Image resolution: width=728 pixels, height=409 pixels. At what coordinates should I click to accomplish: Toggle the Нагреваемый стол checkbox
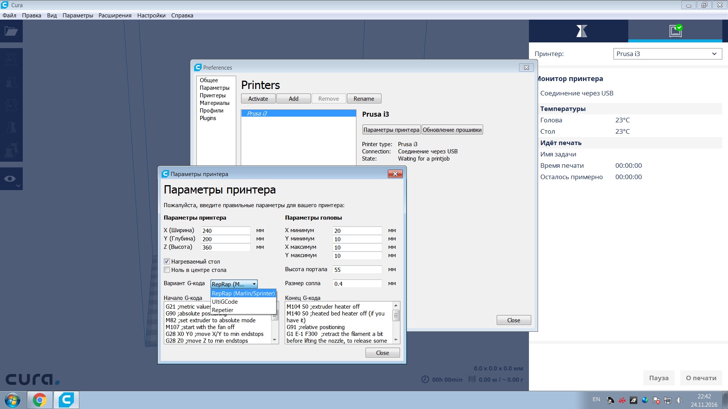(x=167, y=262)
